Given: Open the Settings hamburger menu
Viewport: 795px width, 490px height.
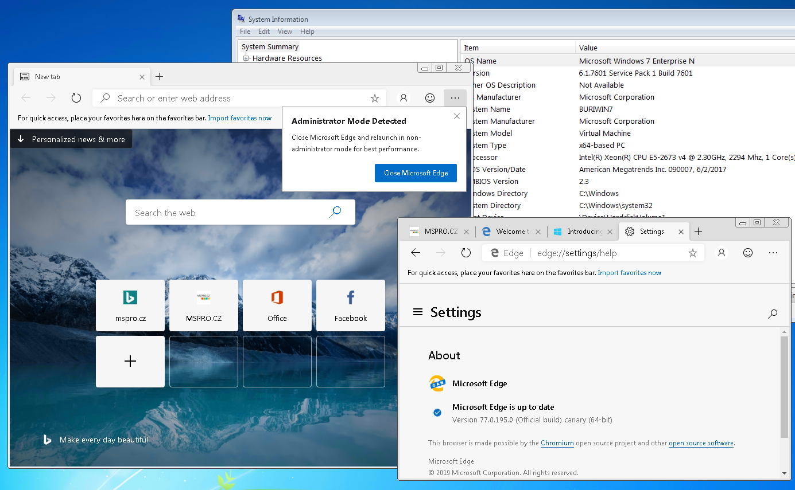Looking at the screenshot, I should point(418,312).
